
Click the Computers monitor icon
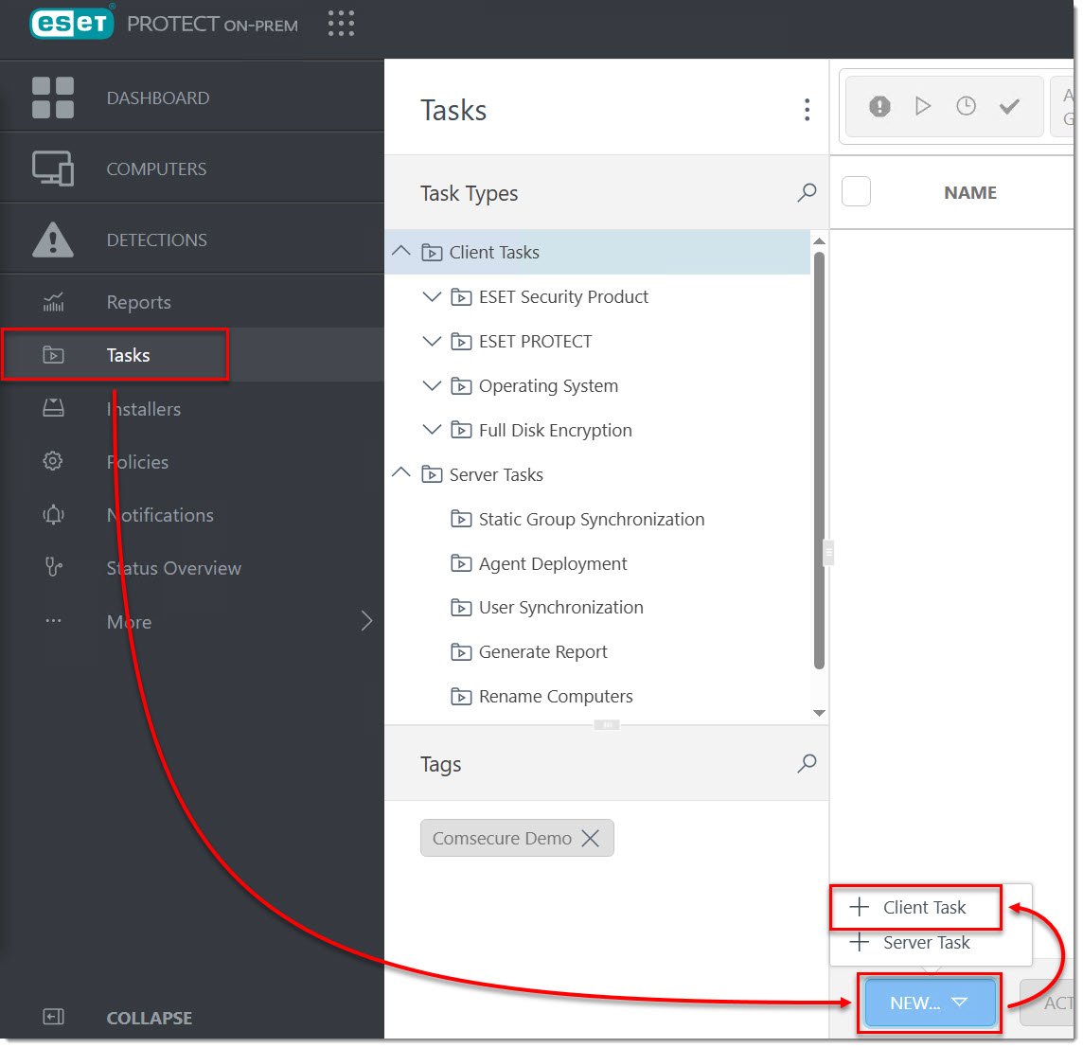pos(52,169)
